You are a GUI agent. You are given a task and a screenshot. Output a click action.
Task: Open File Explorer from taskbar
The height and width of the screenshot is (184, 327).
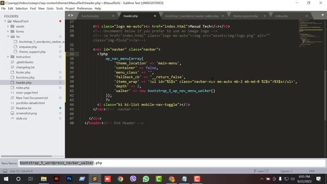[x=43, y=179]
